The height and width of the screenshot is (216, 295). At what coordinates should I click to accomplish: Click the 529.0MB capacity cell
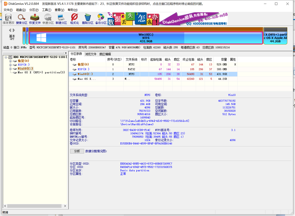pos(222,65)
